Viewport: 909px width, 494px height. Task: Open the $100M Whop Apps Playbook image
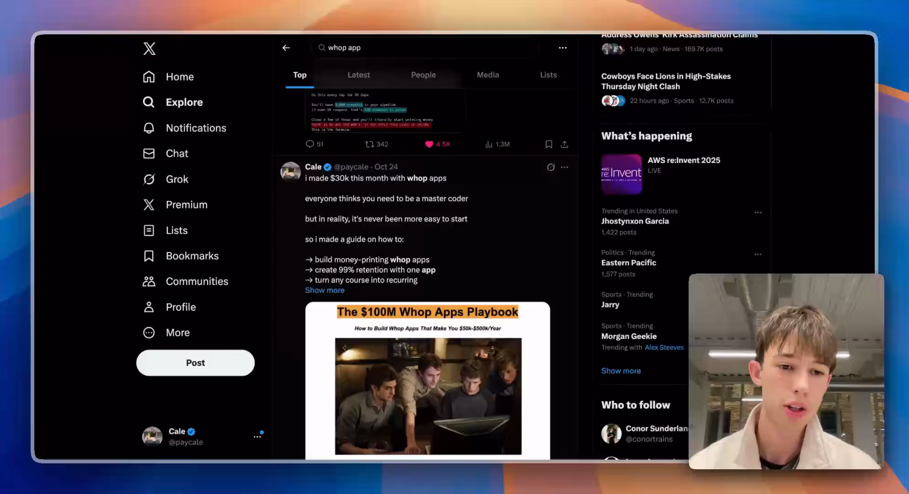428,380
